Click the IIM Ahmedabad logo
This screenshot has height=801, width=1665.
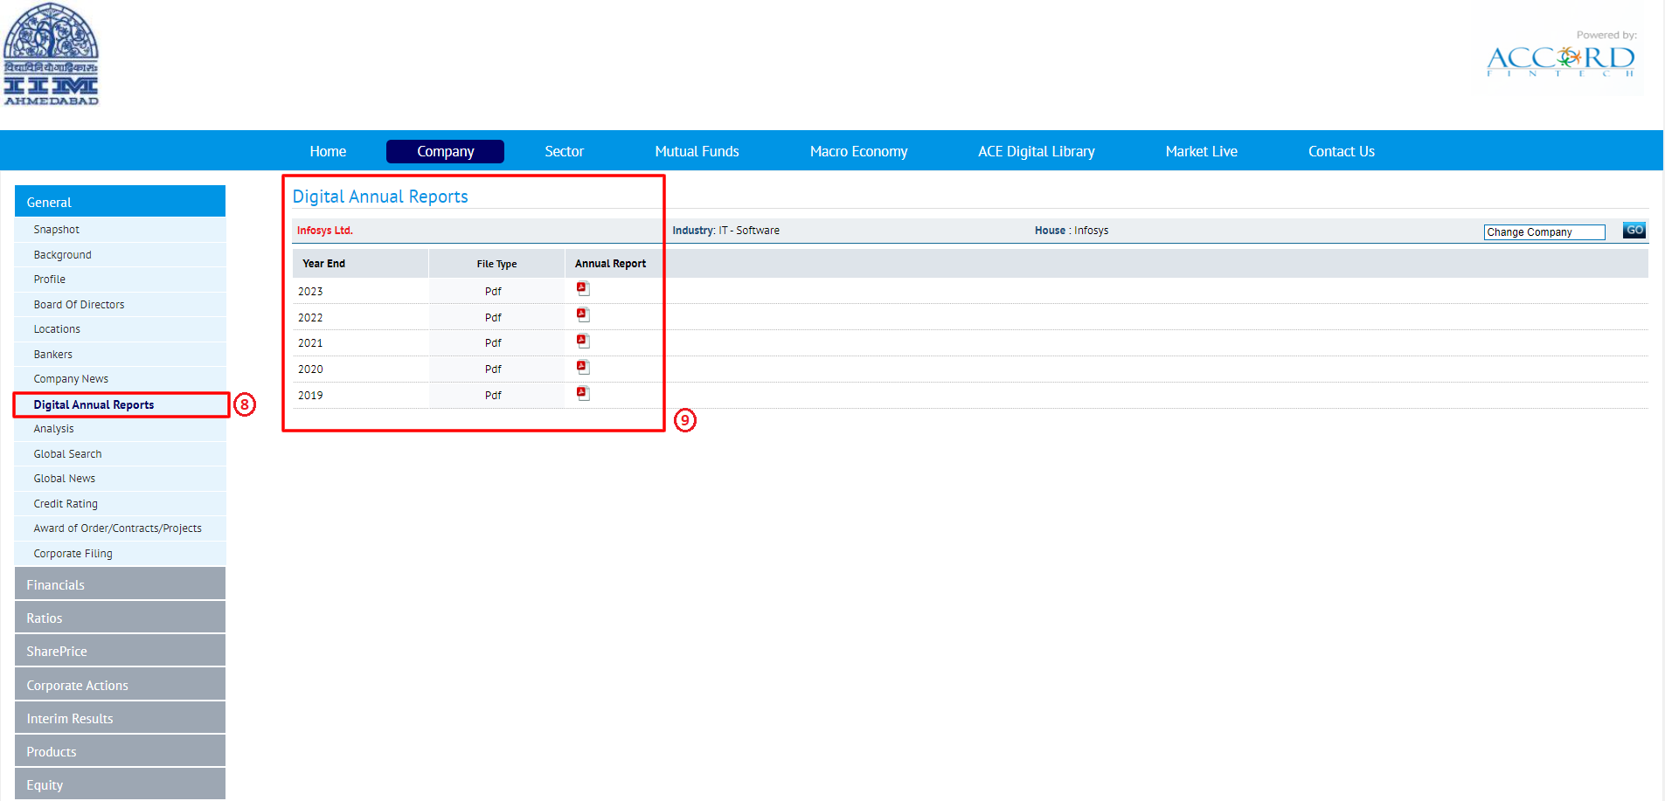click(51, 54)
